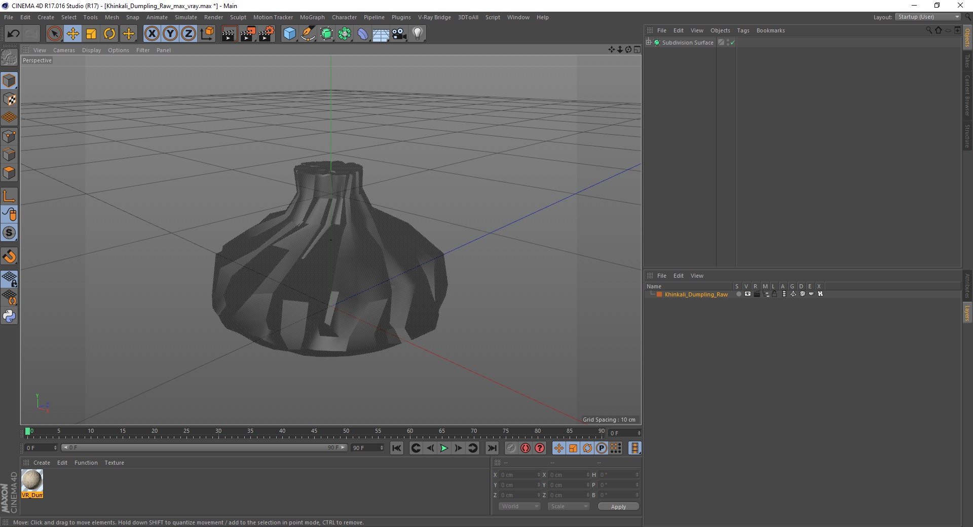The width and height of the screenshot is (973, 527).
Task: Toggle Z axis lock
Action: [x=189, y=34]
